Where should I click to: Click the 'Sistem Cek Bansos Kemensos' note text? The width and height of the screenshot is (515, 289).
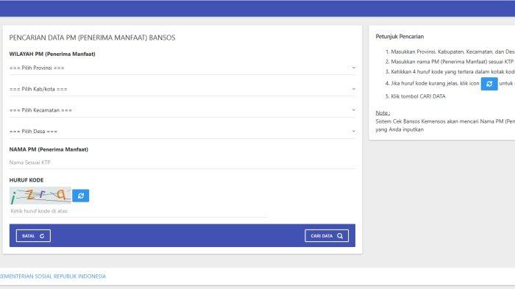(x=445, y=126)
